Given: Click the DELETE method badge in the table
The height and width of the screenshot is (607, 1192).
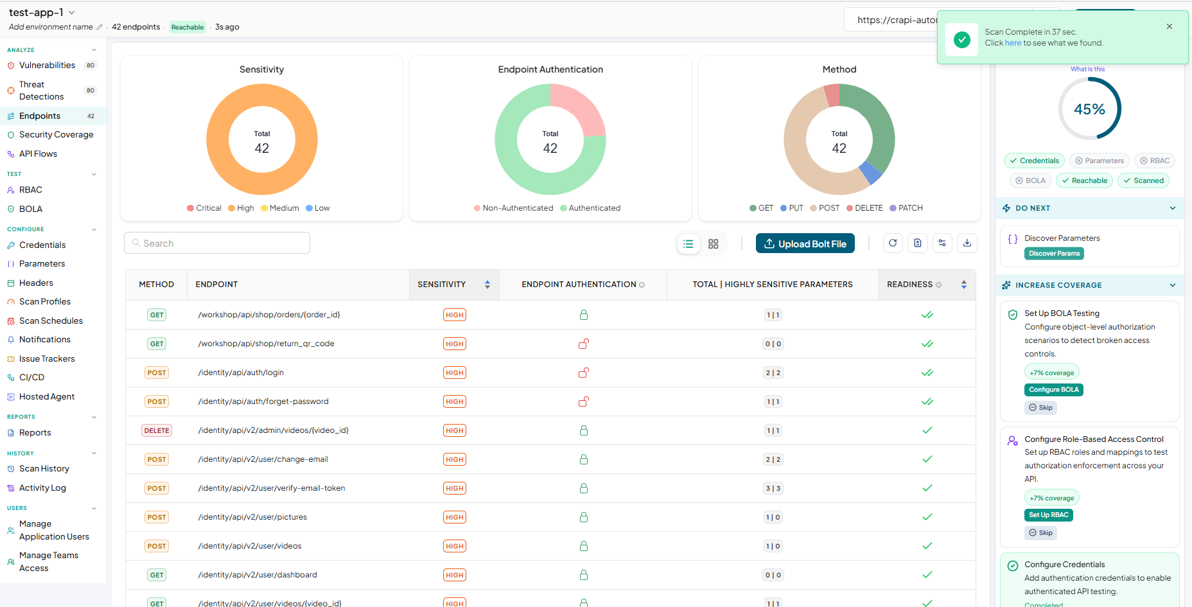Looking at the screenshot, I should click(157, 430).
